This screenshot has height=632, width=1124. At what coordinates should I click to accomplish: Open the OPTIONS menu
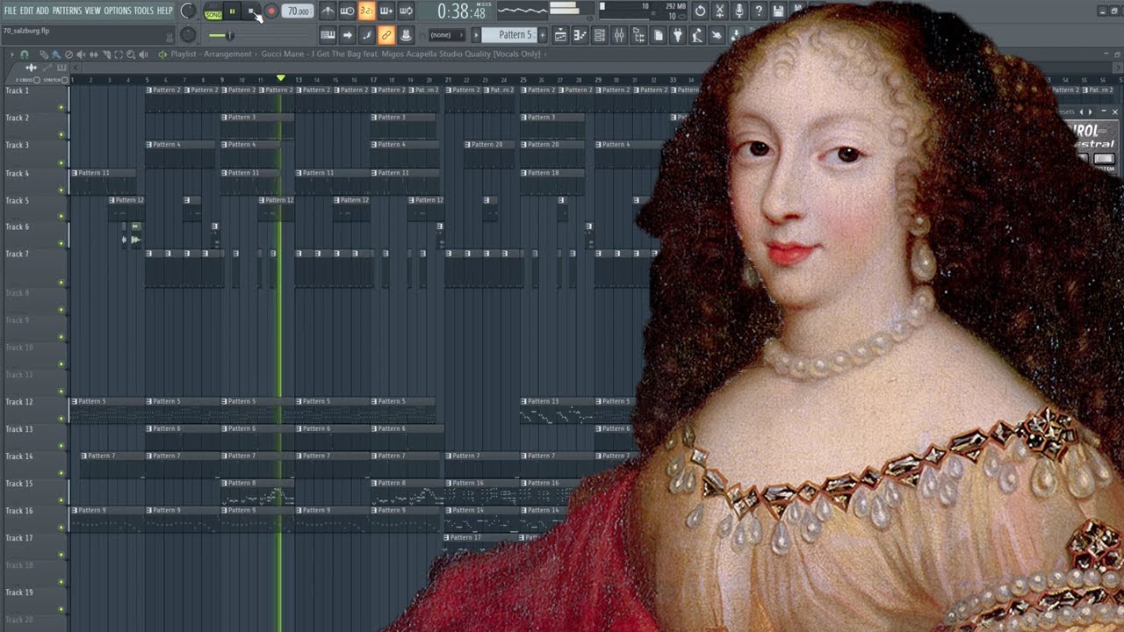tap(118, 11)
